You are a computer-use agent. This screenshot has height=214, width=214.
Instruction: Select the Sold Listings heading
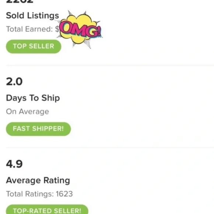pos(32,15)
